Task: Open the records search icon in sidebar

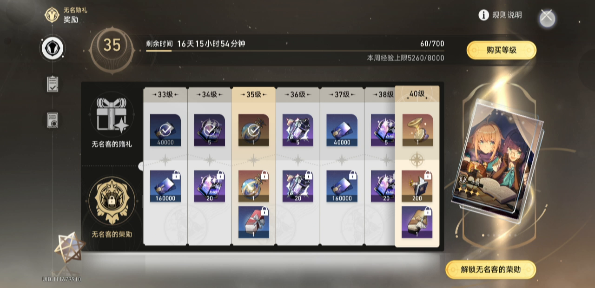Action: click(x=53, y=120)
